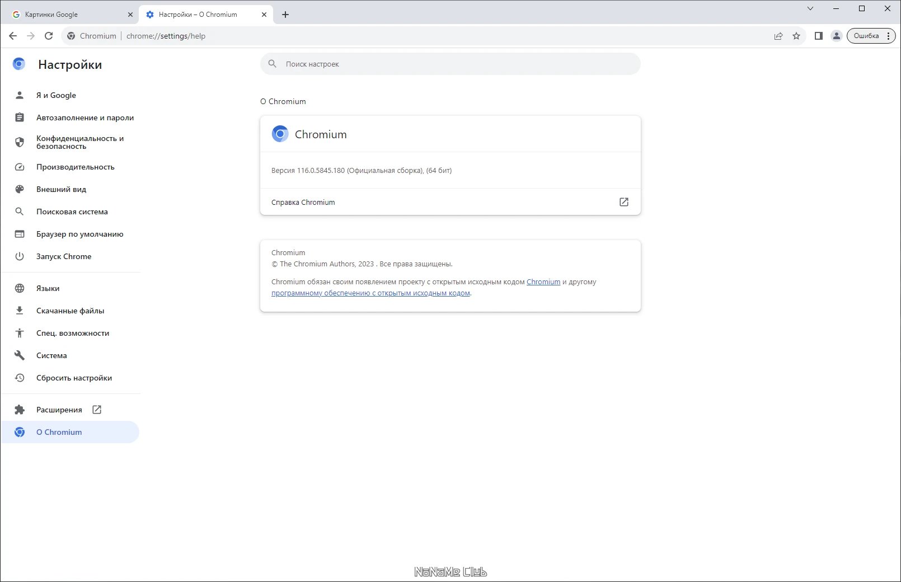
Task: Open Сбросить настройки section
Action: point(70,378)
